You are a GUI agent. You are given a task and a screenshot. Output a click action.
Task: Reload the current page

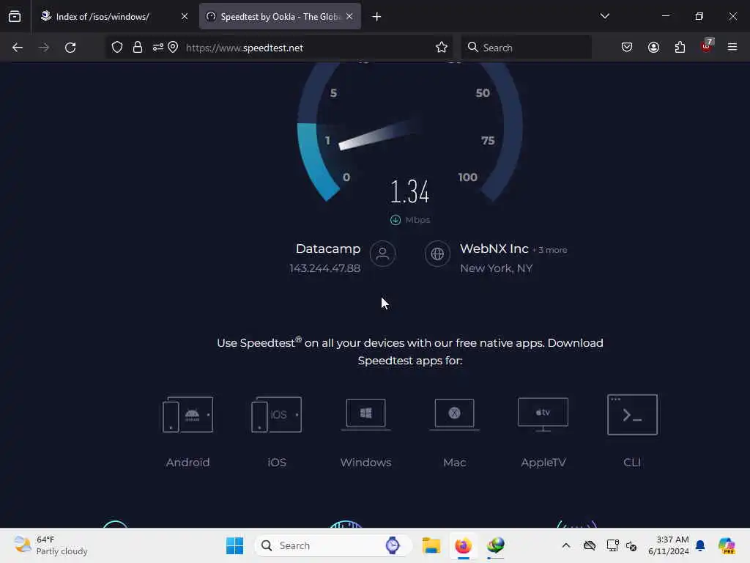tap(70, 48)
